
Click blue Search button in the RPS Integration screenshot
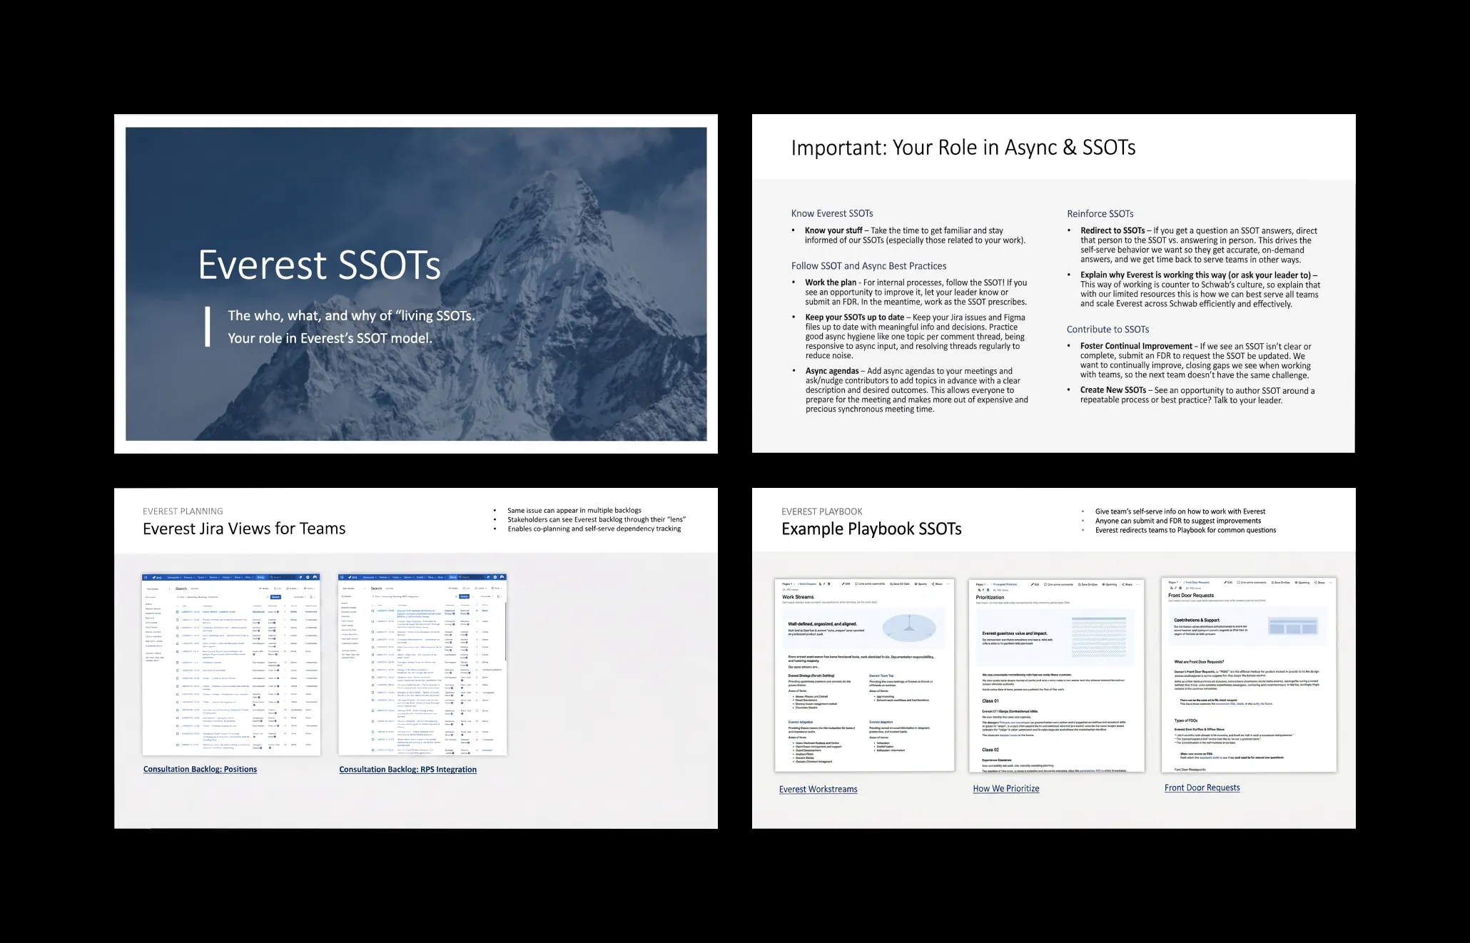tap(464, 596)
